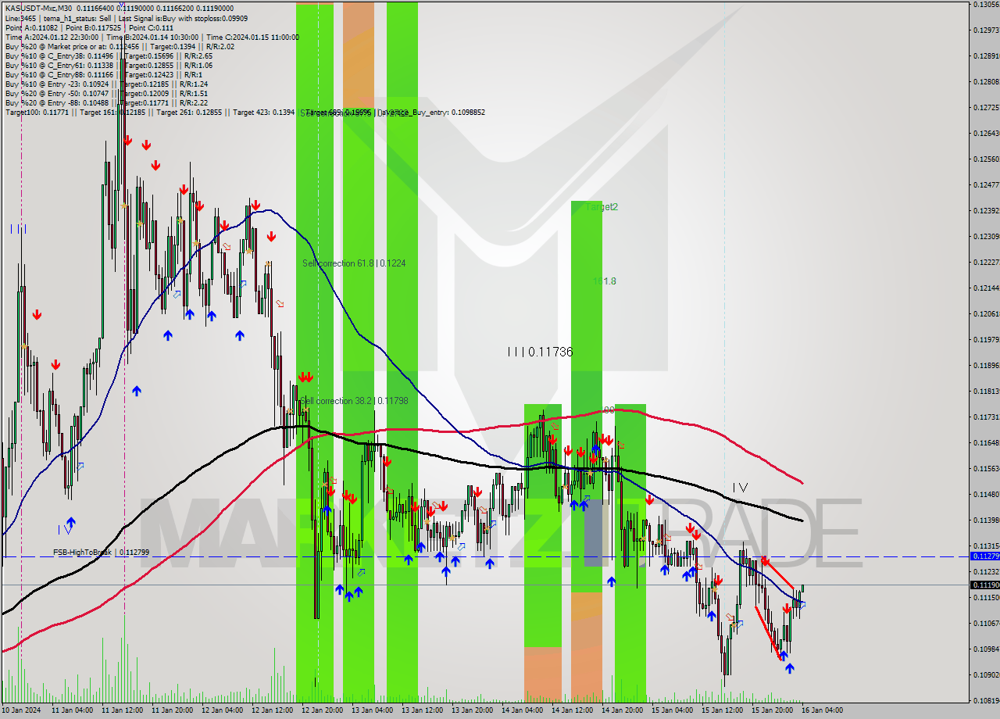Click the 0.12973 price axis label
Screen dimensions: 1000x719
pyautogui.click(x=986, y=30)
